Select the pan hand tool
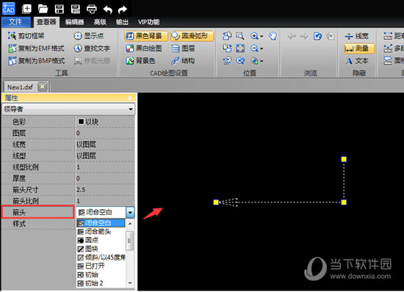The image size is (404, 292). (273, 36)
